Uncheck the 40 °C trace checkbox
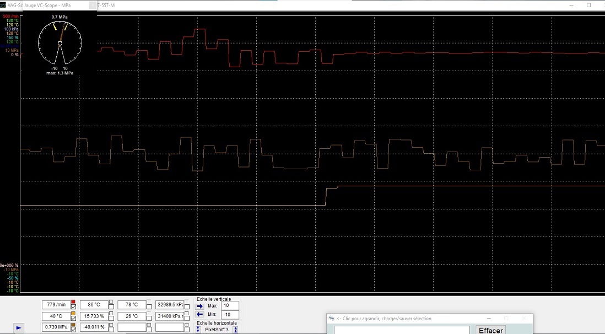605x334 pixels. 73,318
